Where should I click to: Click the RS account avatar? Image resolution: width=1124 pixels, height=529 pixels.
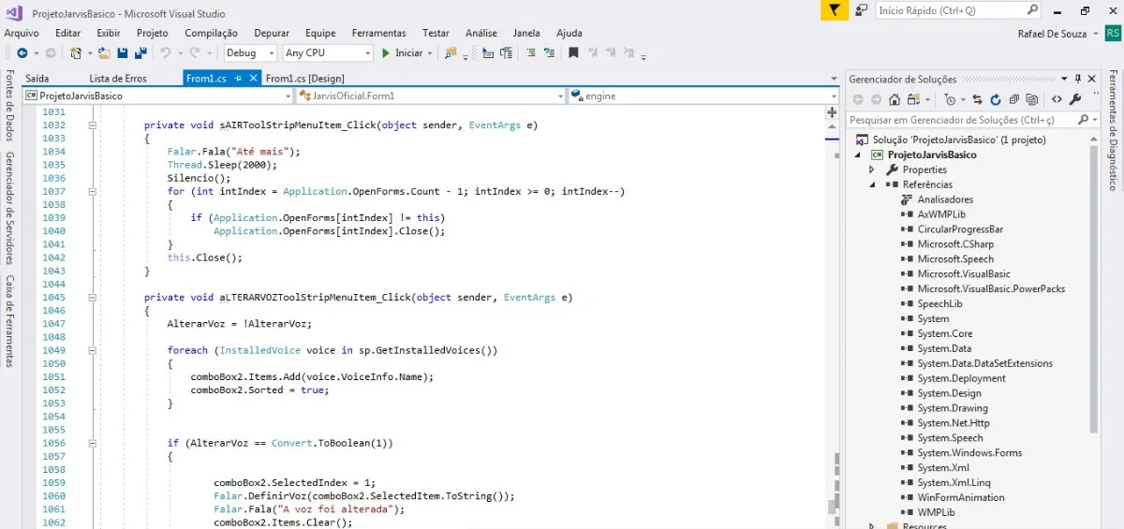[x=1114, y=33]
